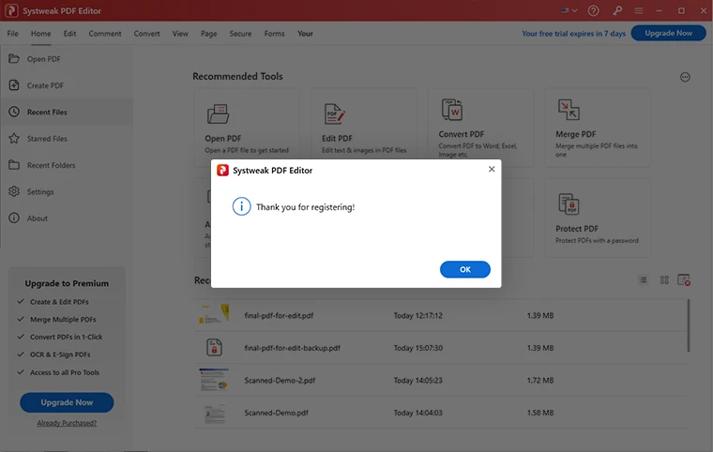Screen dimensions: 713x452
Task: Click the key registration icon
Action: click(x=617, y=10)
